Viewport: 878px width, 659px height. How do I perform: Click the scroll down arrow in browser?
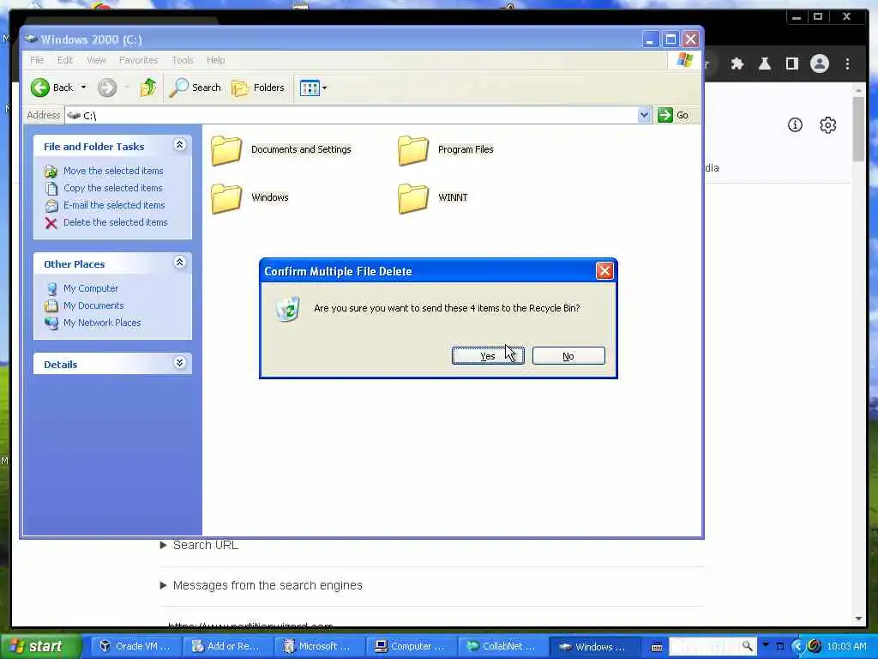[x=859, y=618]
